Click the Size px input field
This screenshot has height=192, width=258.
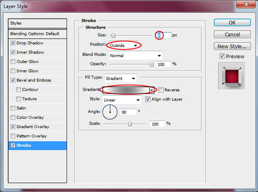[164, 36]
